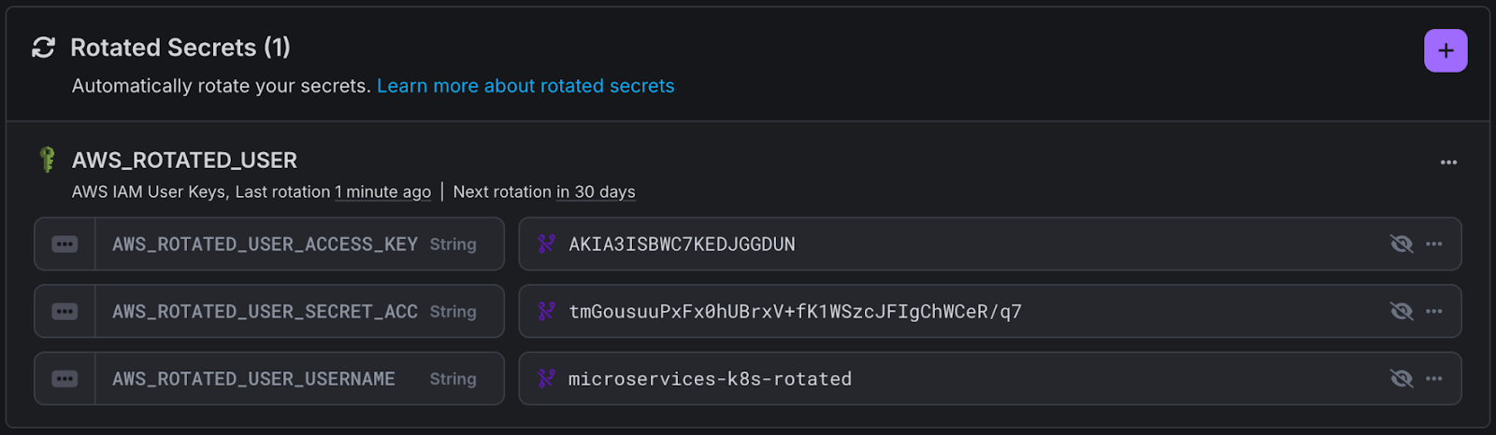This screenshot has height=435, width=1496.
Task: Click the Rotated Secrets refresh icon
Action: tap(43, 48)
